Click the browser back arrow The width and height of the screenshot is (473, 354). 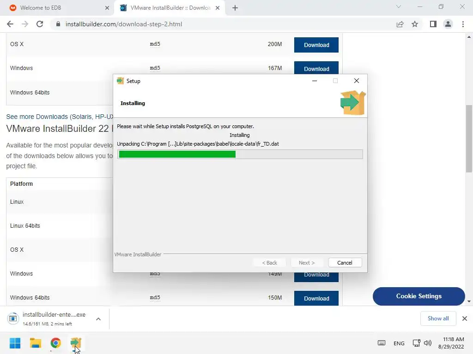pos(10,24)
